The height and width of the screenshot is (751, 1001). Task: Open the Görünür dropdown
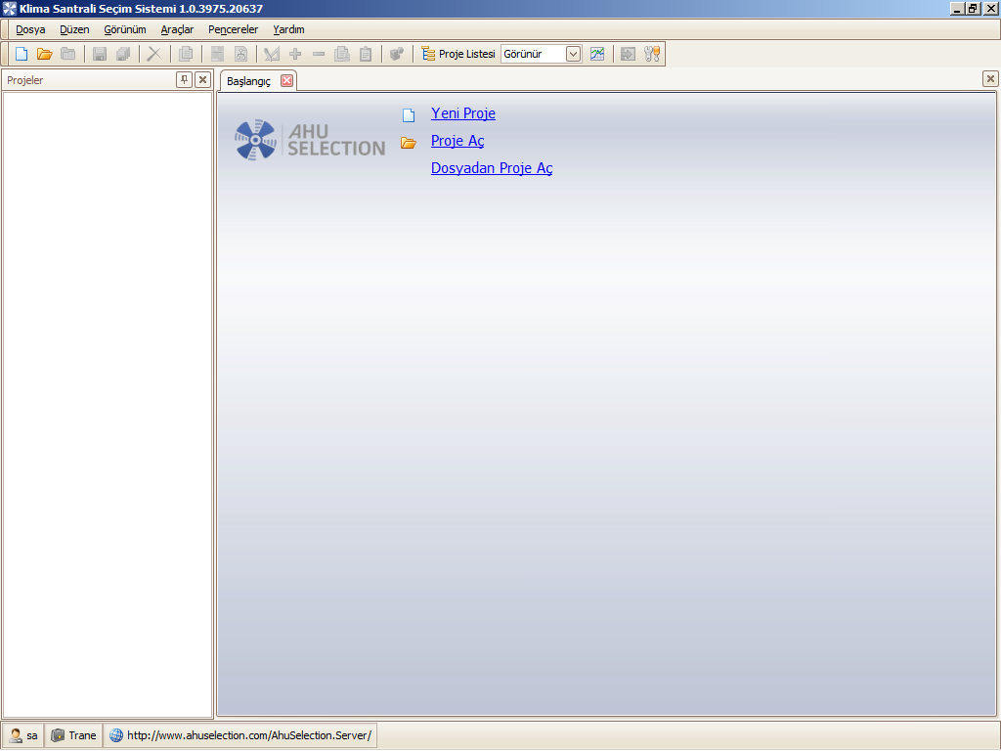573,55
